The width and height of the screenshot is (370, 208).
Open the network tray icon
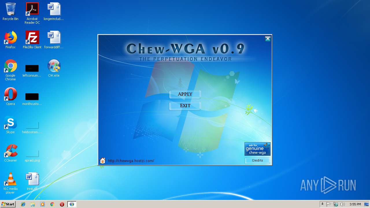point(336,204)
